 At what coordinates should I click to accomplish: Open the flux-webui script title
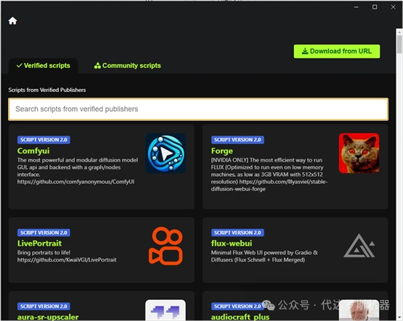[232, 243]
